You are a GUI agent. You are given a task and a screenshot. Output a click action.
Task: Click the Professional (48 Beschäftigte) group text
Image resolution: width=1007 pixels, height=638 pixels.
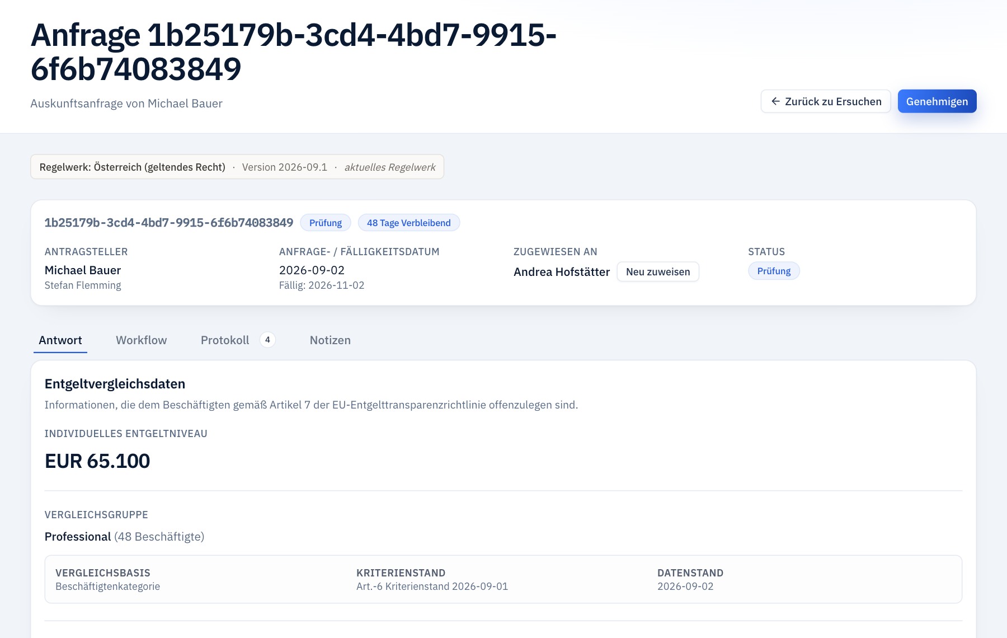point(124,537)
